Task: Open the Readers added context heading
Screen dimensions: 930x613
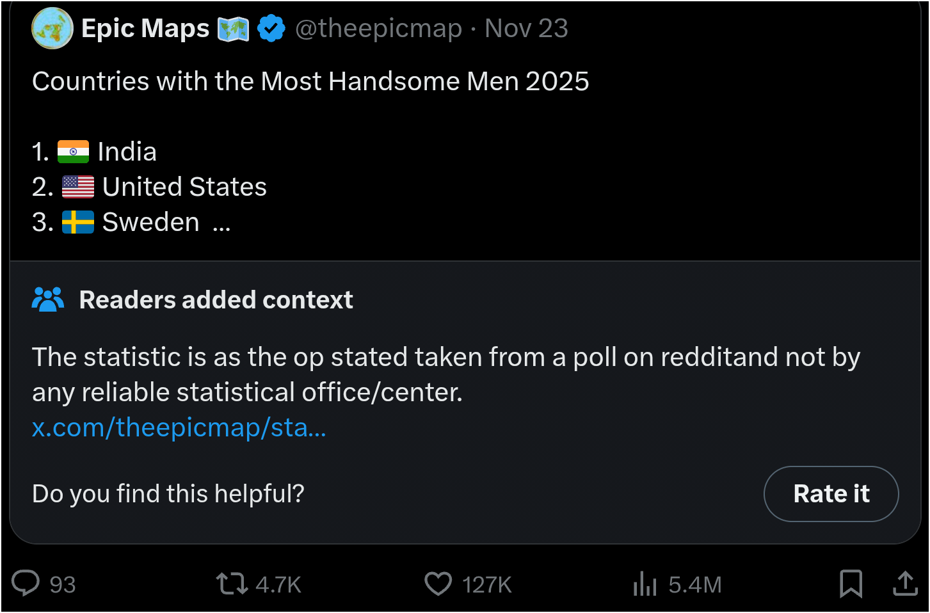Action: tap(216, 299)
